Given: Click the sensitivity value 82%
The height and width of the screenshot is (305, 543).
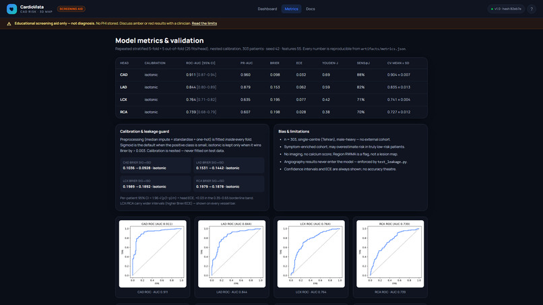Looking at the screenshot, I should (x=360, y=88).
